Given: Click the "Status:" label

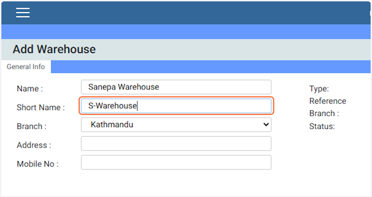Looking at the screenshot, I should coord(322,127).
